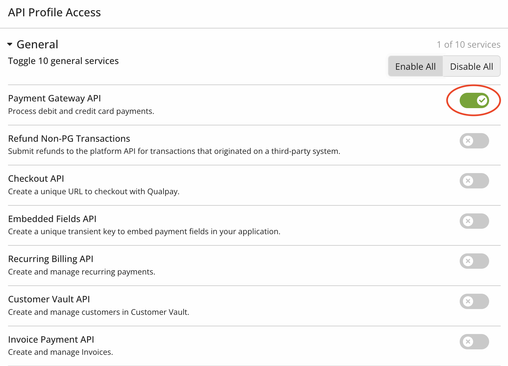
Task: Click the X knob on Refund Non-PG toggle
Action: (468, 141)
